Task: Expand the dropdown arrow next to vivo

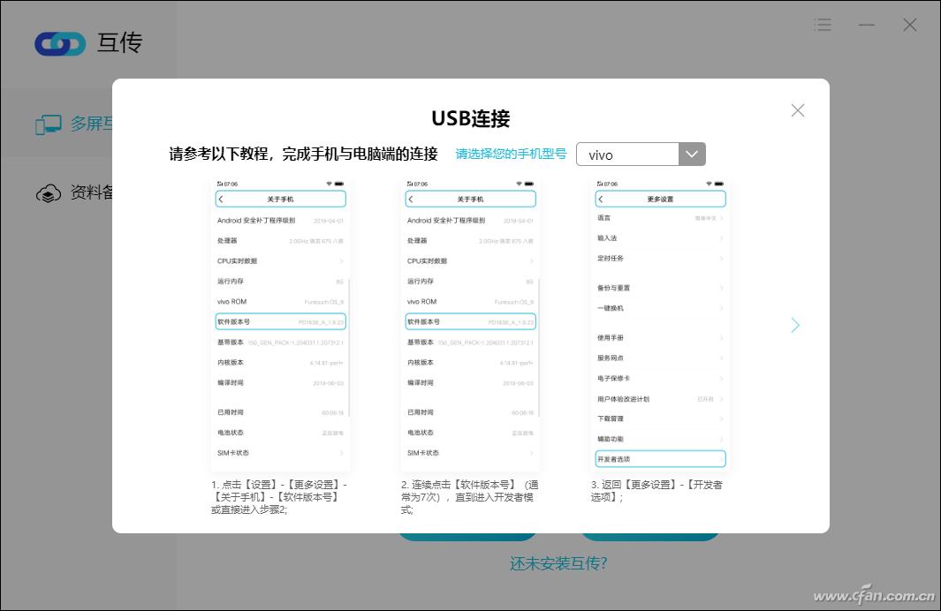Action: [692, 154]
